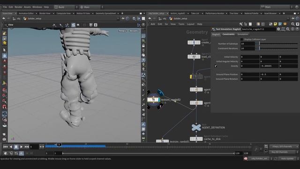300x169 pixels.
Task: Select the Ragdoll parameter tab
Action: 216,34
